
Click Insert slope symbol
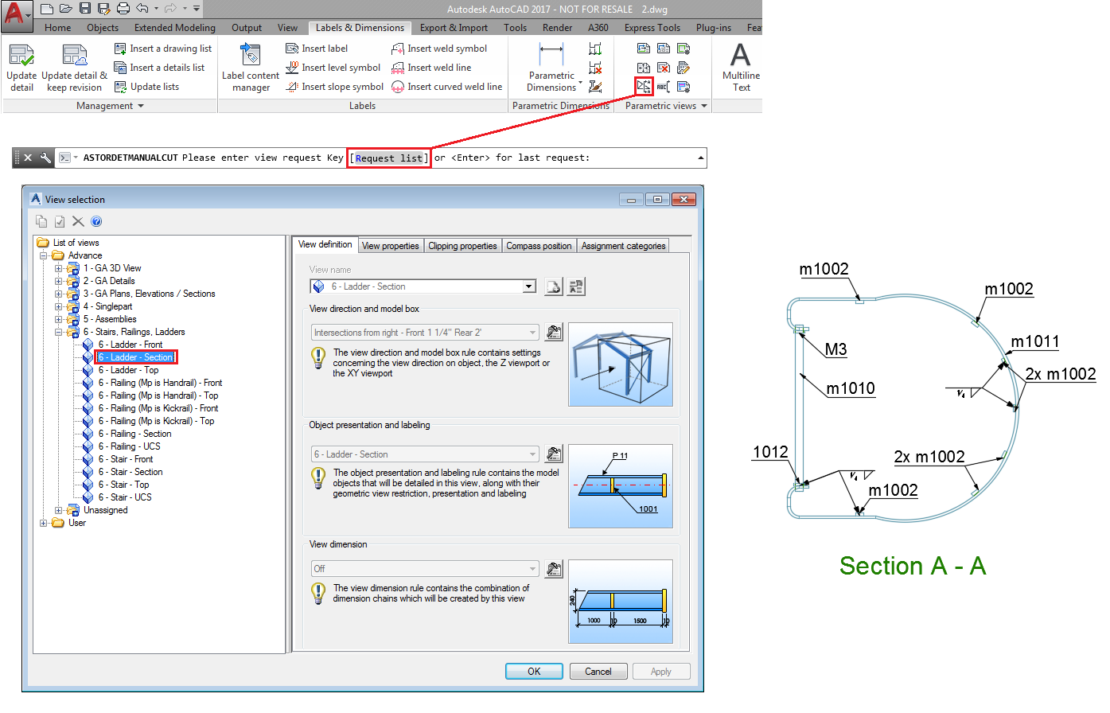[x=334, y=87]
